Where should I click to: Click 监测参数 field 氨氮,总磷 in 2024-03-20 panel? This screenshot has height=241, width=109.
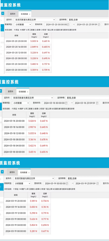(x=89, y=20)
